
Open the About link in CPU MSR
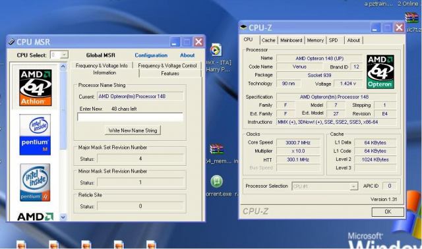pyautogui.click(x=187, y=55)
